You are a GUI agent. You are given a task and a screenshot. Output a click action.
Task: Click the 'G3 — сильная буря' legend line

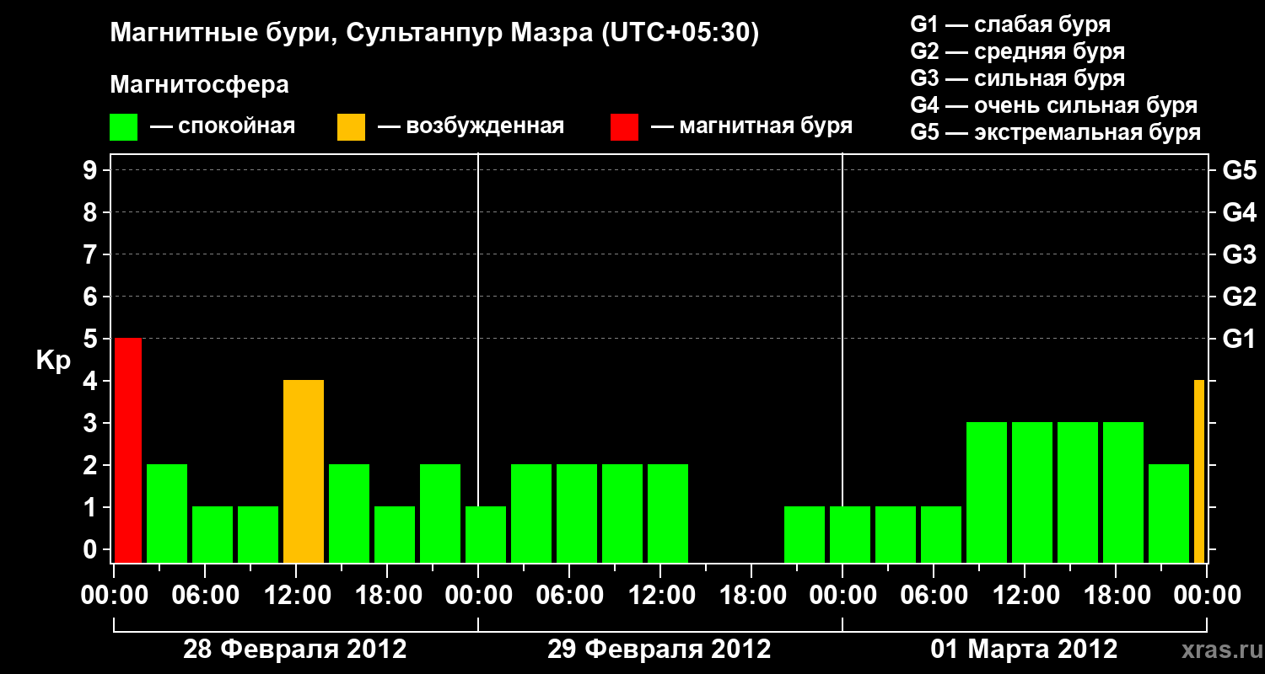tap(1018, 78)
